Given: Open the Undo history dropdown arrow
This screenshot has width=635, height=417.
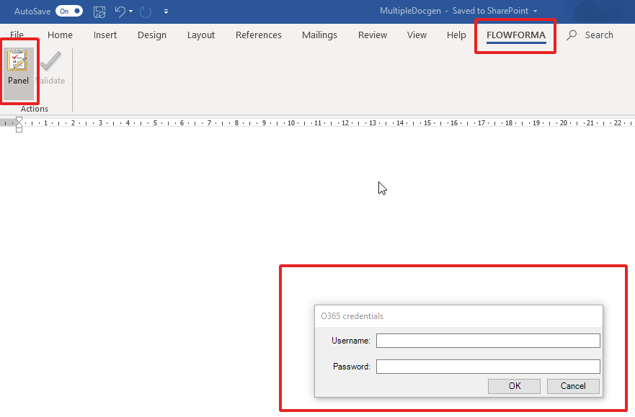Looking at the screenshot, I should [130, 12].
